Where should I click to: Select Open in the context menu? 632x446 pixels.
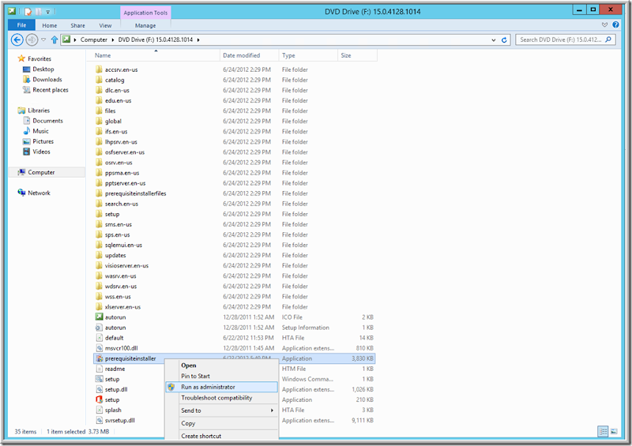click(x=189, y=365)
